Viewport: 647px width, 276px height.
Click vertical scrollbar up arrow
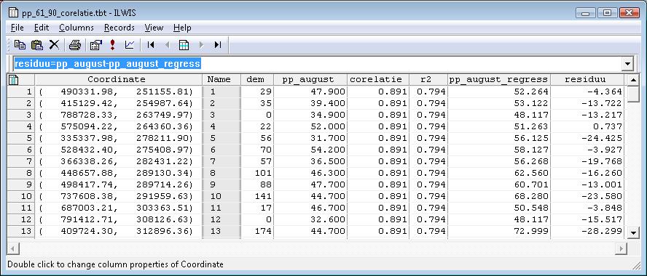click(x=633, y=80)
